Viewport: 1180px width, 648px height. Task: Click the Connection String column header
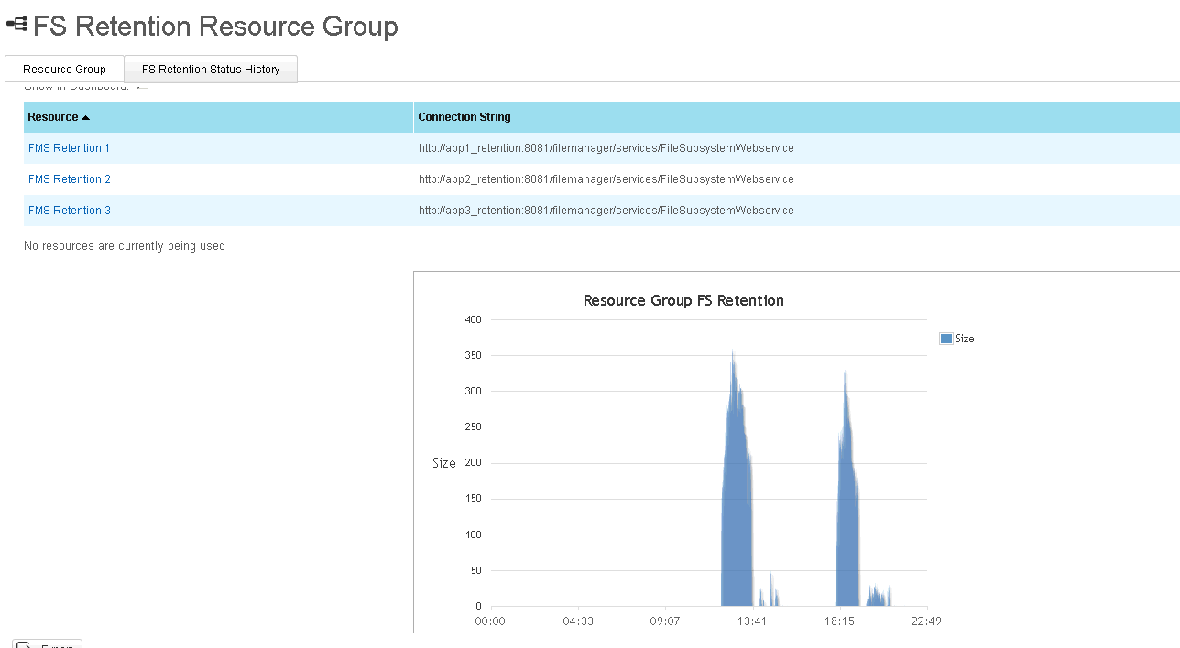[464, 117]
